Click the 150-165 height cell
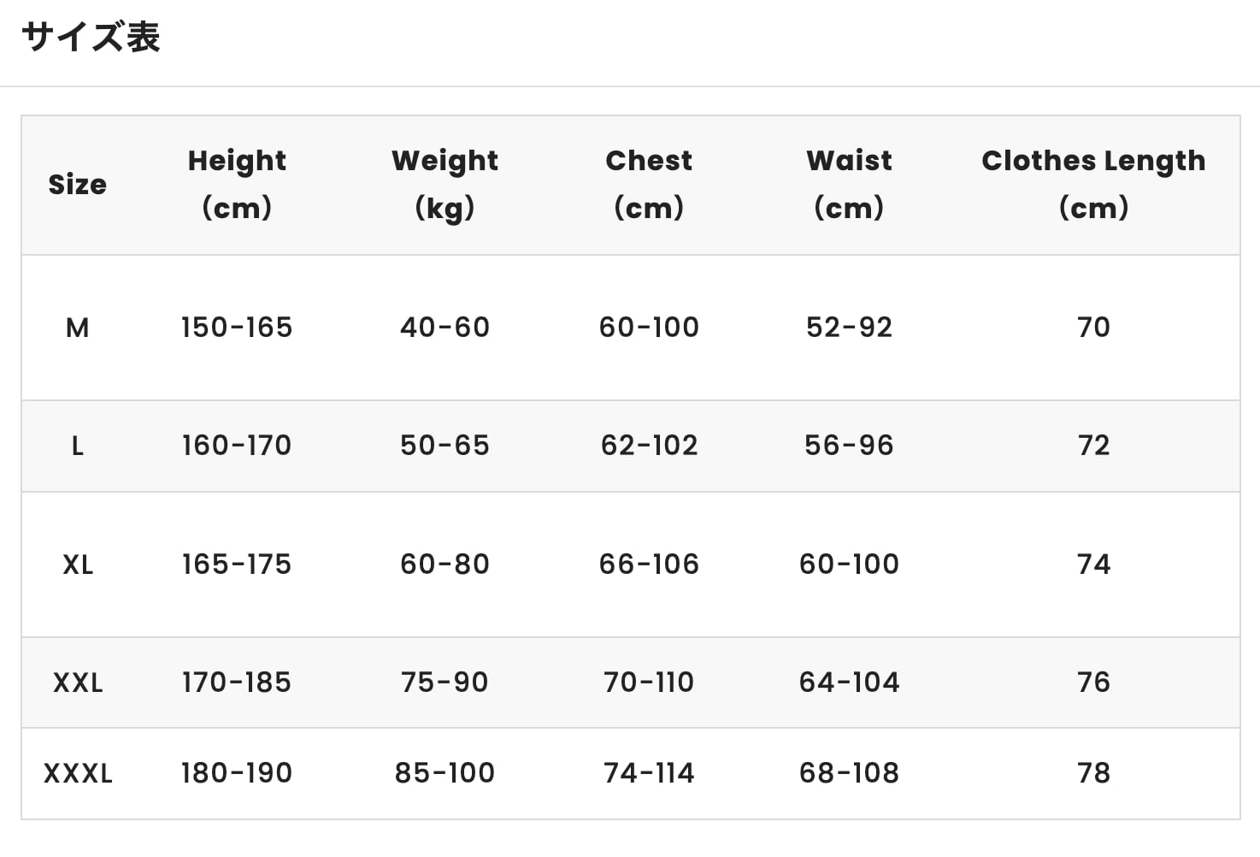Screen dimensions: 1260x857 pos(237,328)
